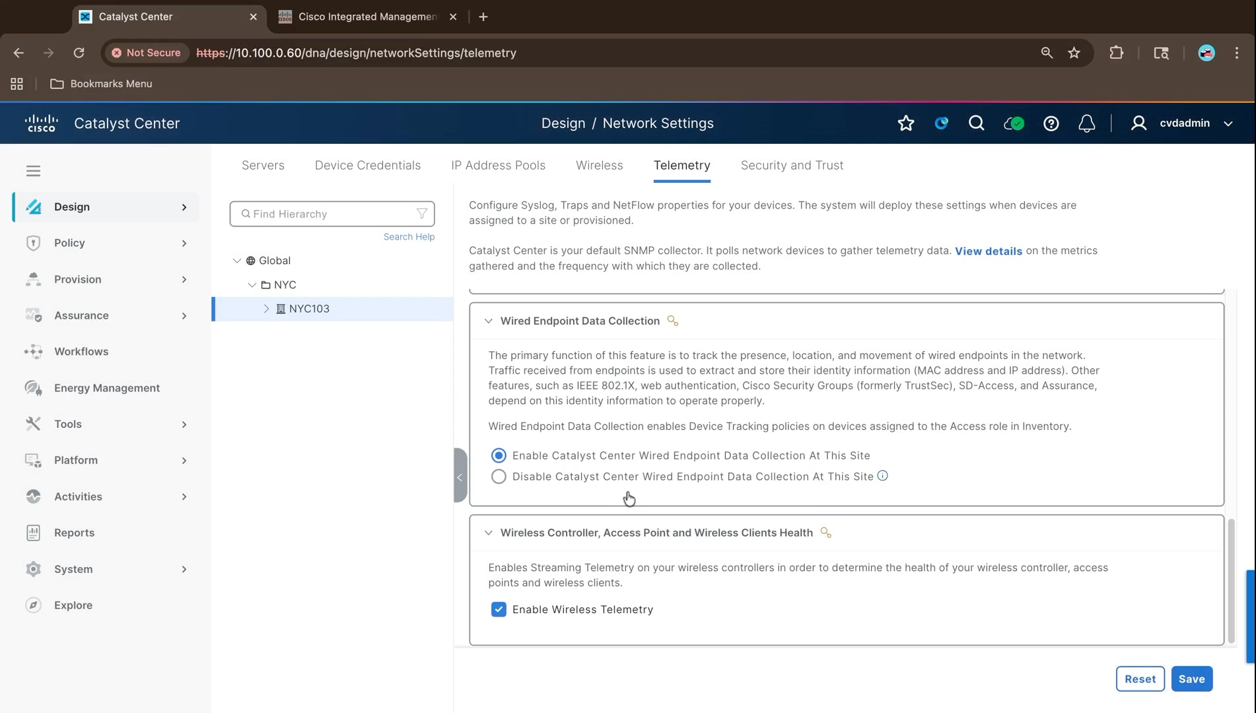Expand the Policy menu chevron
The height and width of the screenshot is (713, 1256).
(x=184, y=243)
